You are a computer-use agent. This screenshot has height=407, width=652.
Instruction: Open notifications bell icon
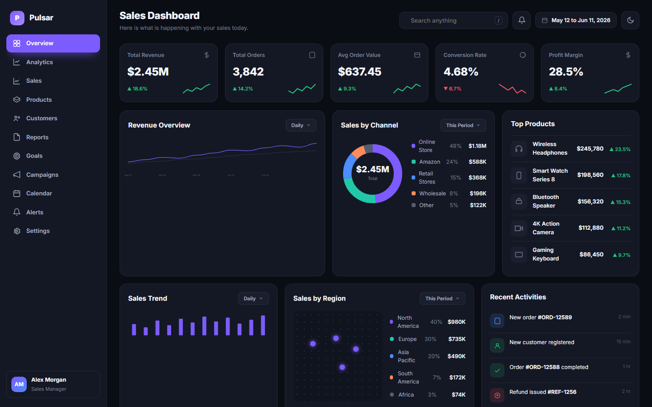point(522,20)
